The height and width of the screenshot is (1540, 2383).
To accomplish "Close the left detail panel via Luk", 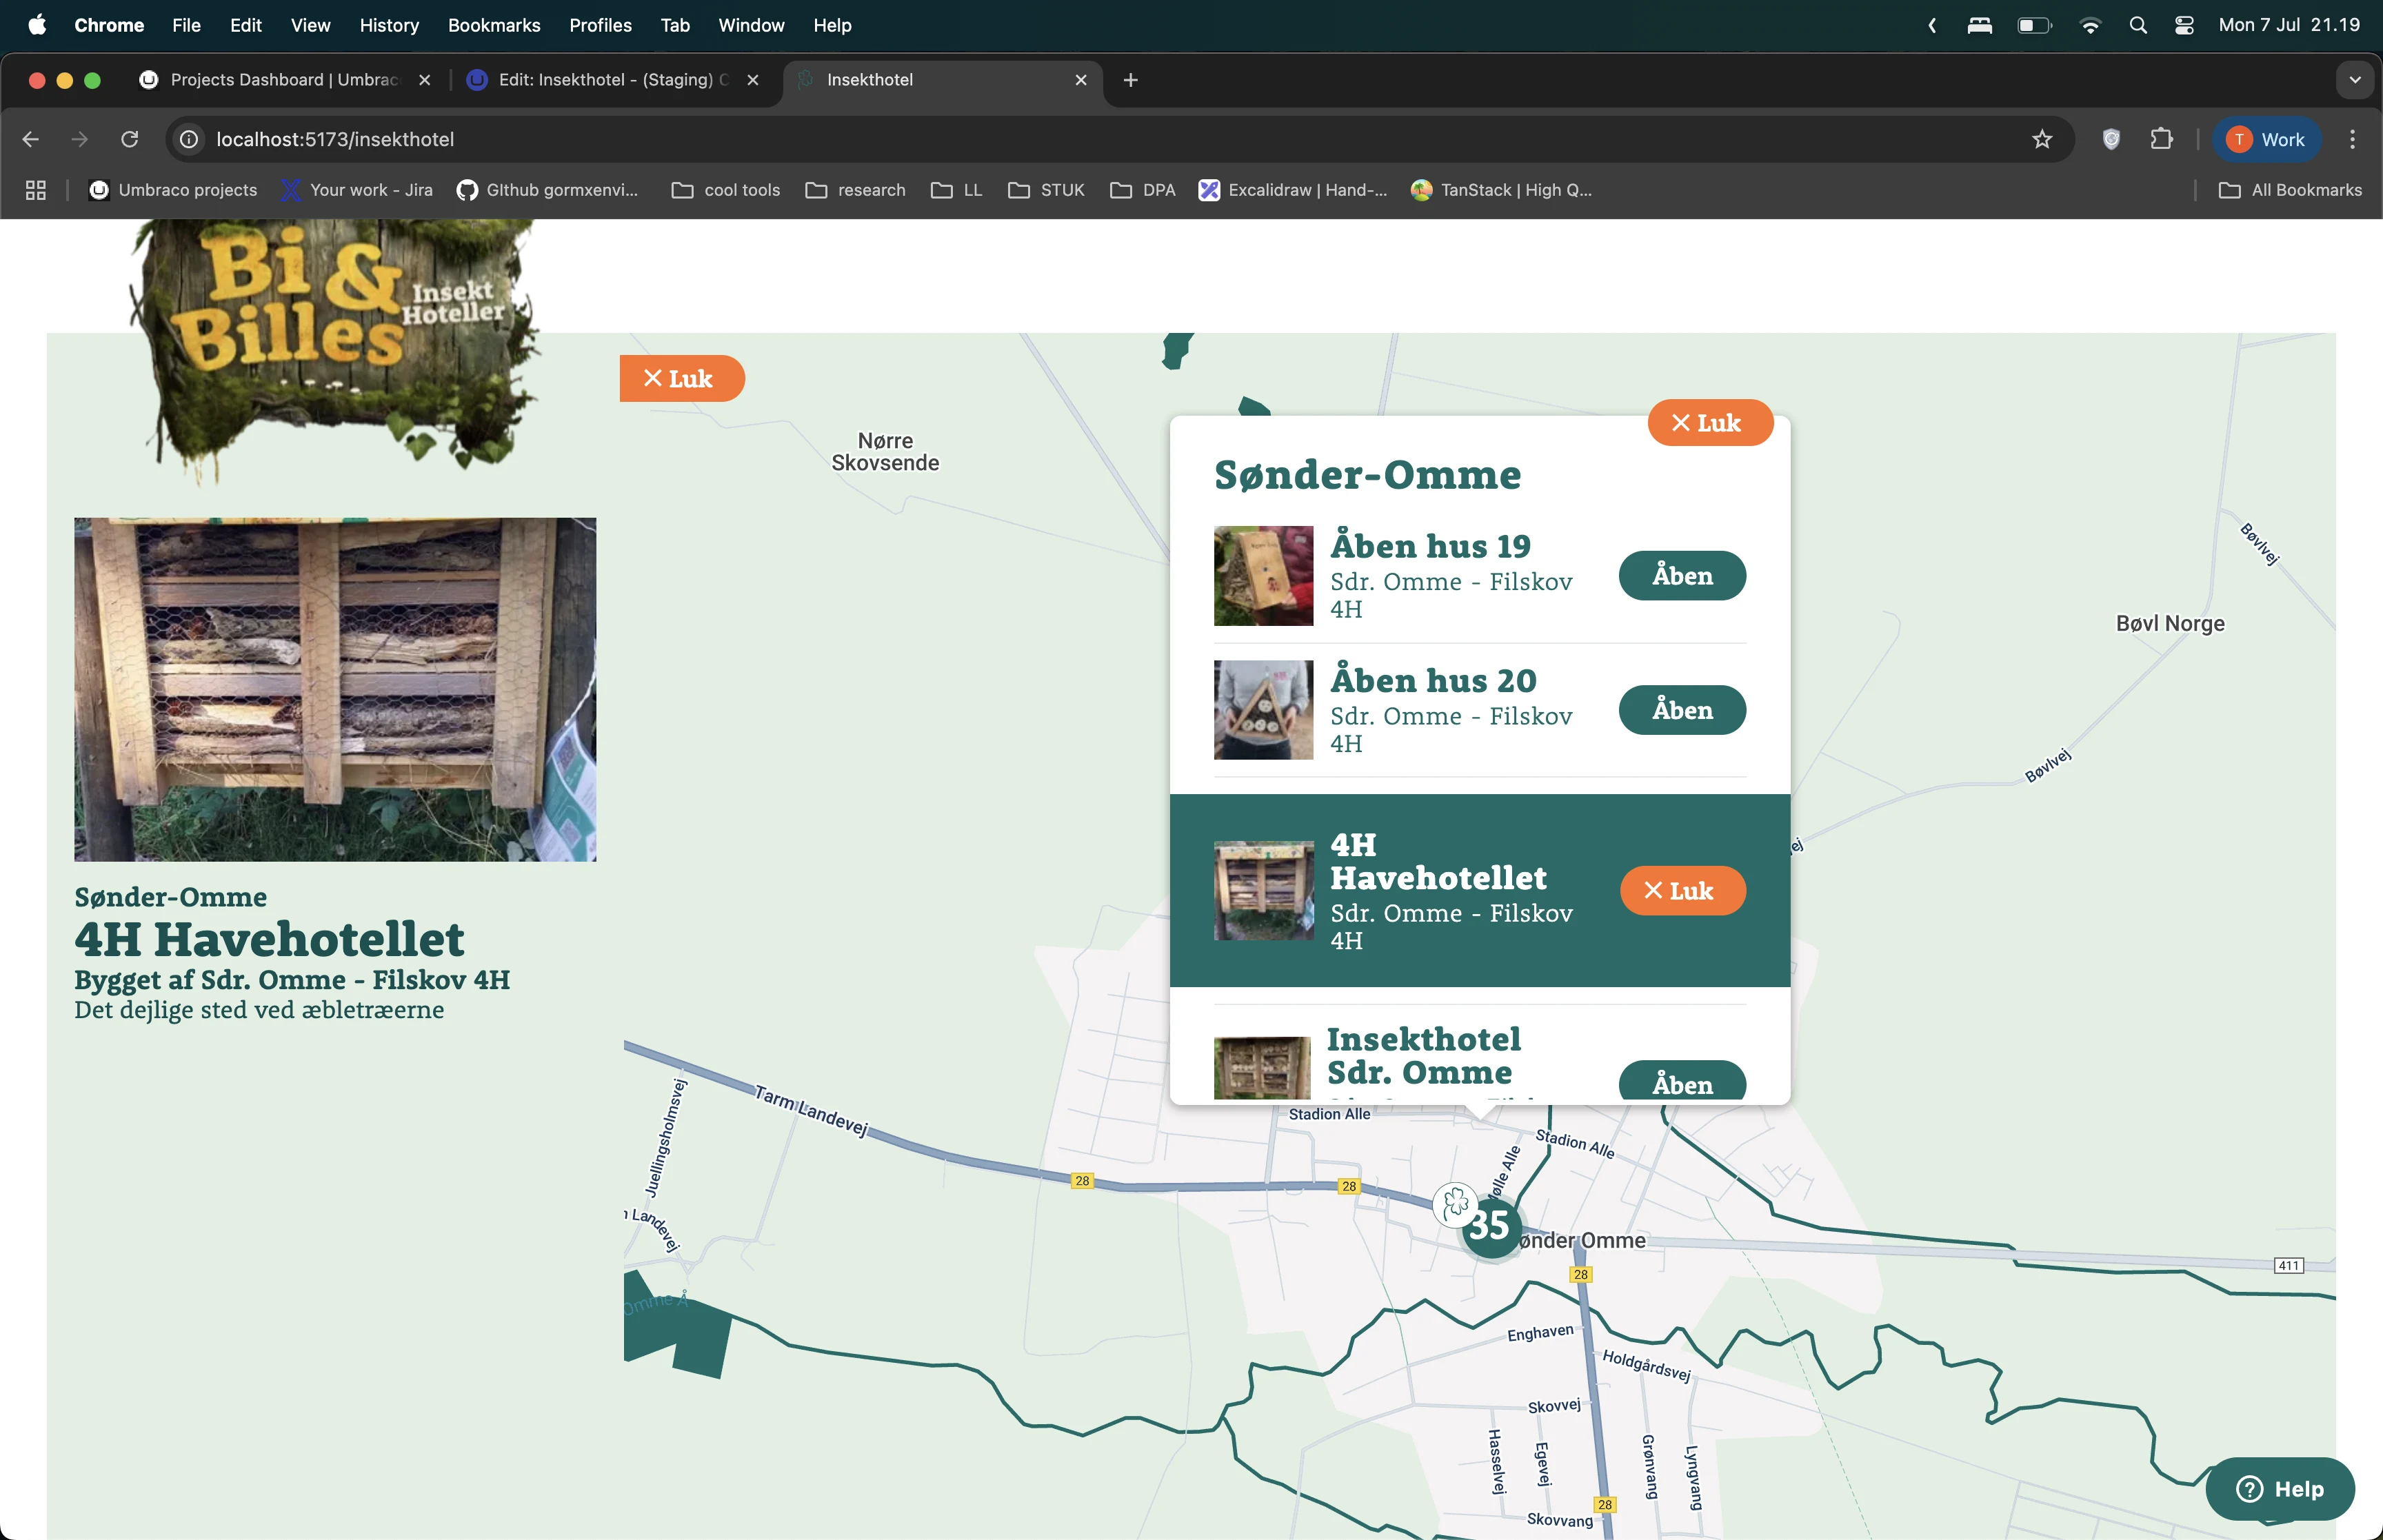I will (x=681, y=379).
